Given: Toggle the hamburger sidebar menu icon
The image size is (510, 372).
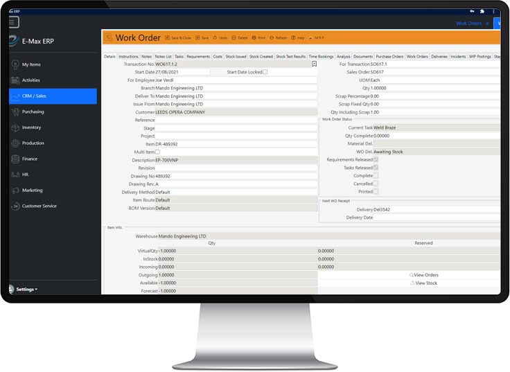Looking at the screenshot, I should (x=14, y=23).
